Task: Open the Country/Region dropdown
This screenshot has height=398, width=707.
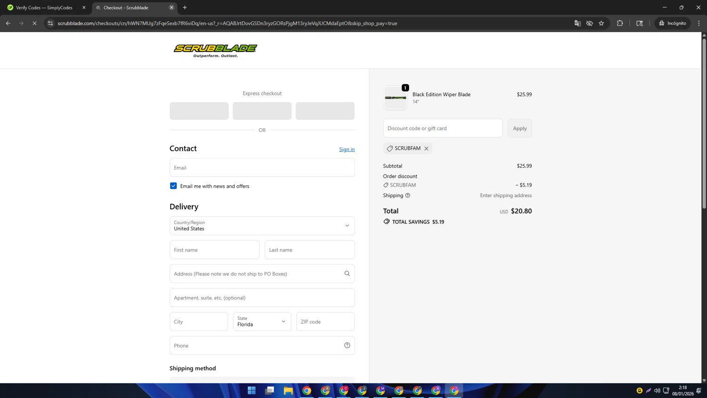Action: tap(262, 226)
